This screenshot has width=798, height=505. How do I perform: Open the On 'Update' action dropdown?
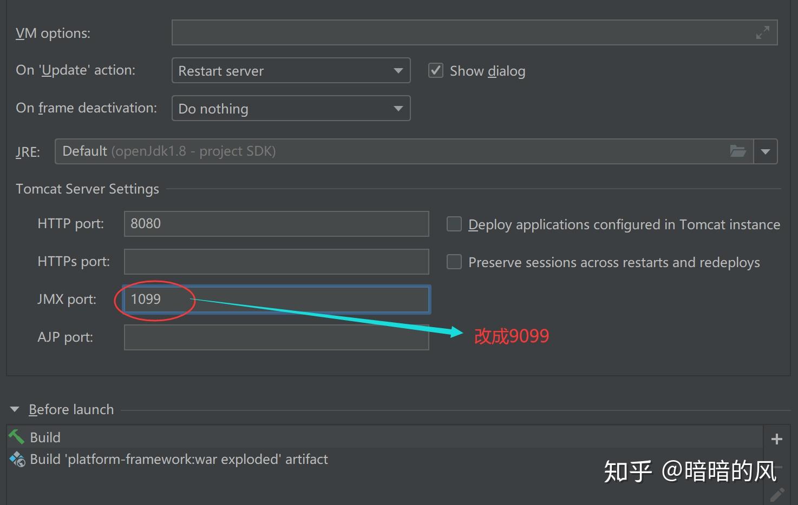point(398,70)
